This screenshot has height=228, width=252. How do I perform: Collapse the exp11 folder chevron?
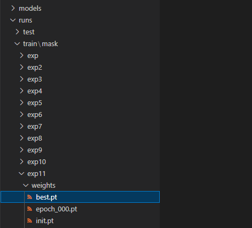click(21, 174)
